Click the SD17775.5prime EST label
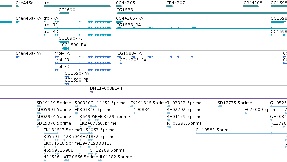The image size is (287, 162). [235, 103]
